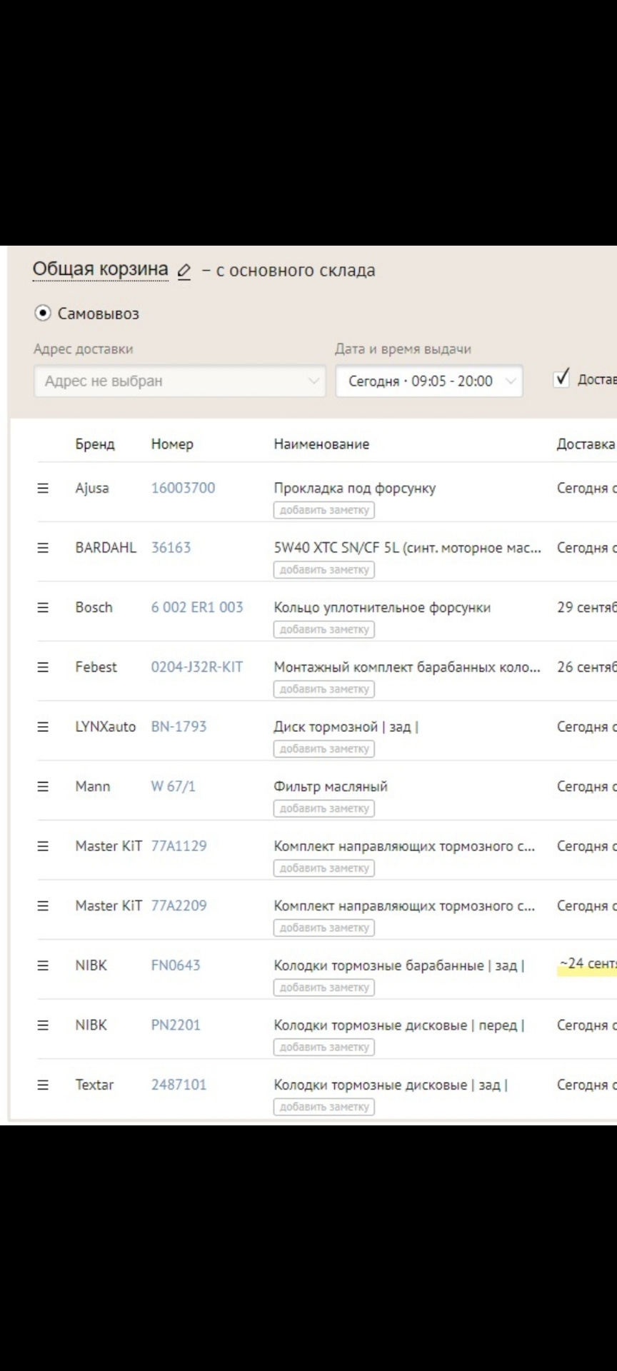Open the Адрес не выбран dropdown
This screenshot has width=617, height=1371.
(179, 381)
